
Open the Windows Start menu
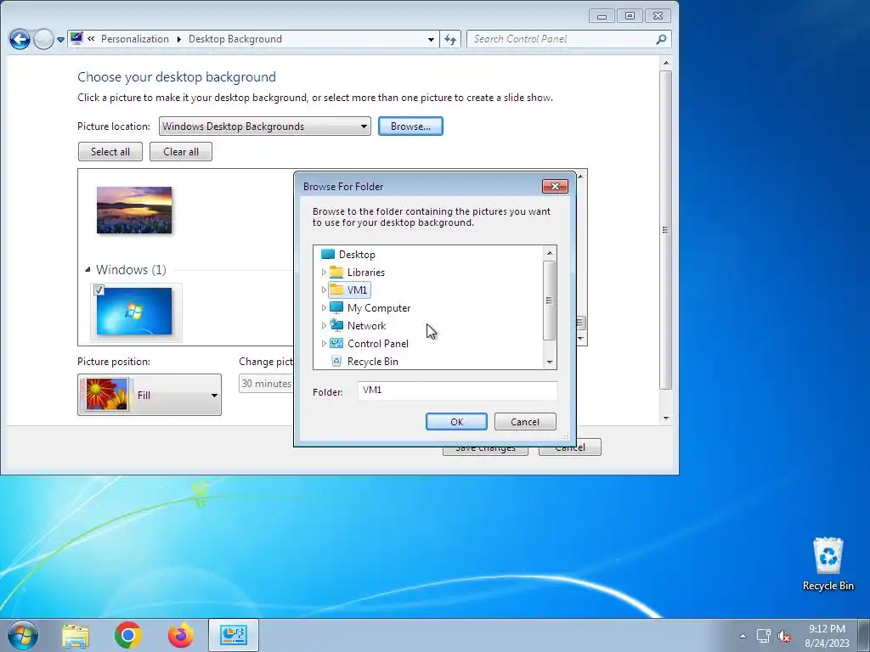coord(23,635)
